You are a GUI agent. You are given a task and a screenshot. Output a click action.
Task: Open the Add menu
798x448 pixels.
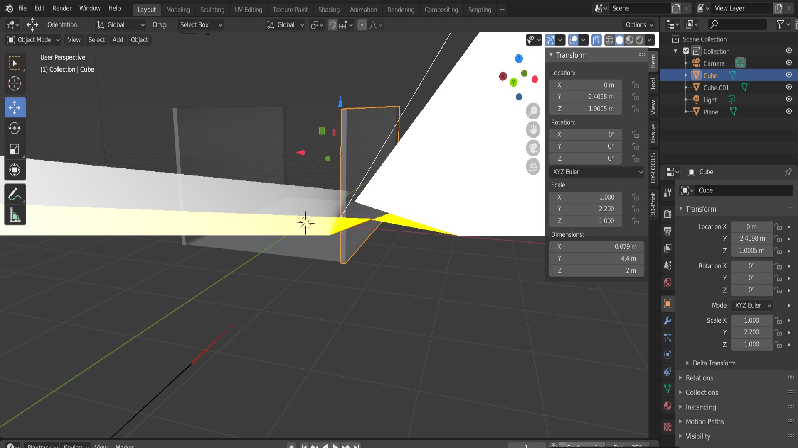tap(117, 40)
